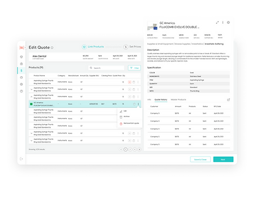Open the sidebar icon just below the dollar sign
Viewport: 274px width, 205px height.
click(x=21, y=77)
